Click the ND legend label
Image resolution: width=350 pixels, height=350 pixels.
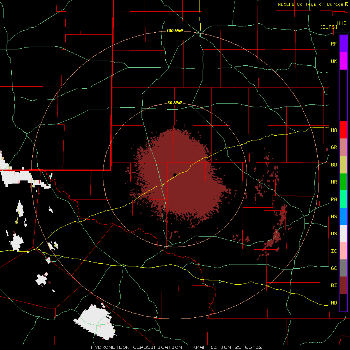pos(334,303)
